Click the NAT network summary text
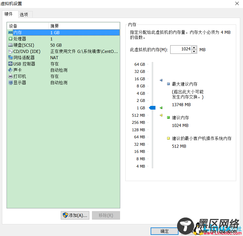The height and width of the screenshot is (236, 243). [x=54, y=58]
